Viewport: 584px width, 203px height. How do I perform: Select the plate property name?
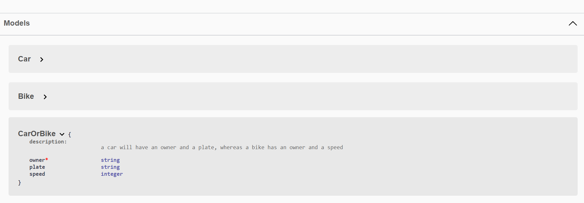coord(37,167)
